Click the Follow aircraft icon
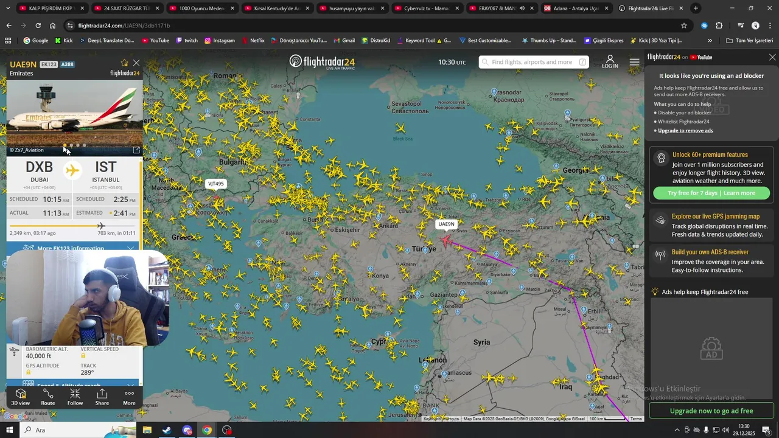This screenshot has width=779, height=438. click(x=75, y=397)
